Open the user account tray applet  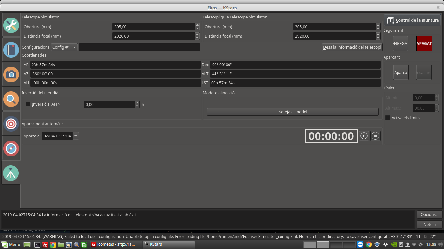(x=408, y=244)
